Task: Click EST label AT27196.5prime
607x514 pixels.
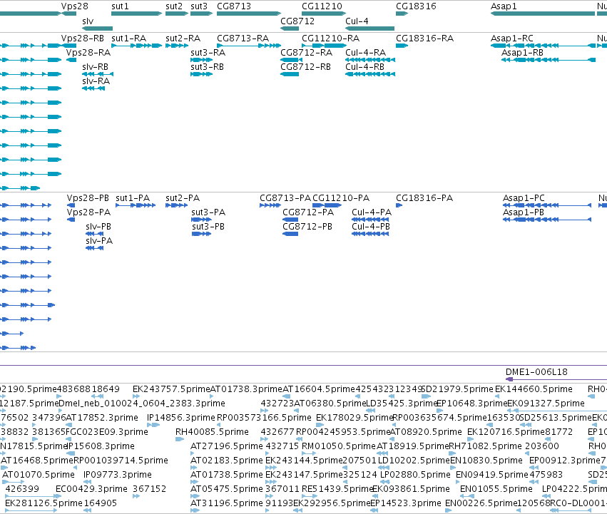Action: pos(227,446)
